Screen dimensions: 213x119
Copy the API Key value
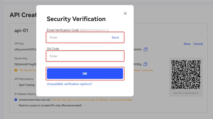click(145, 50)
